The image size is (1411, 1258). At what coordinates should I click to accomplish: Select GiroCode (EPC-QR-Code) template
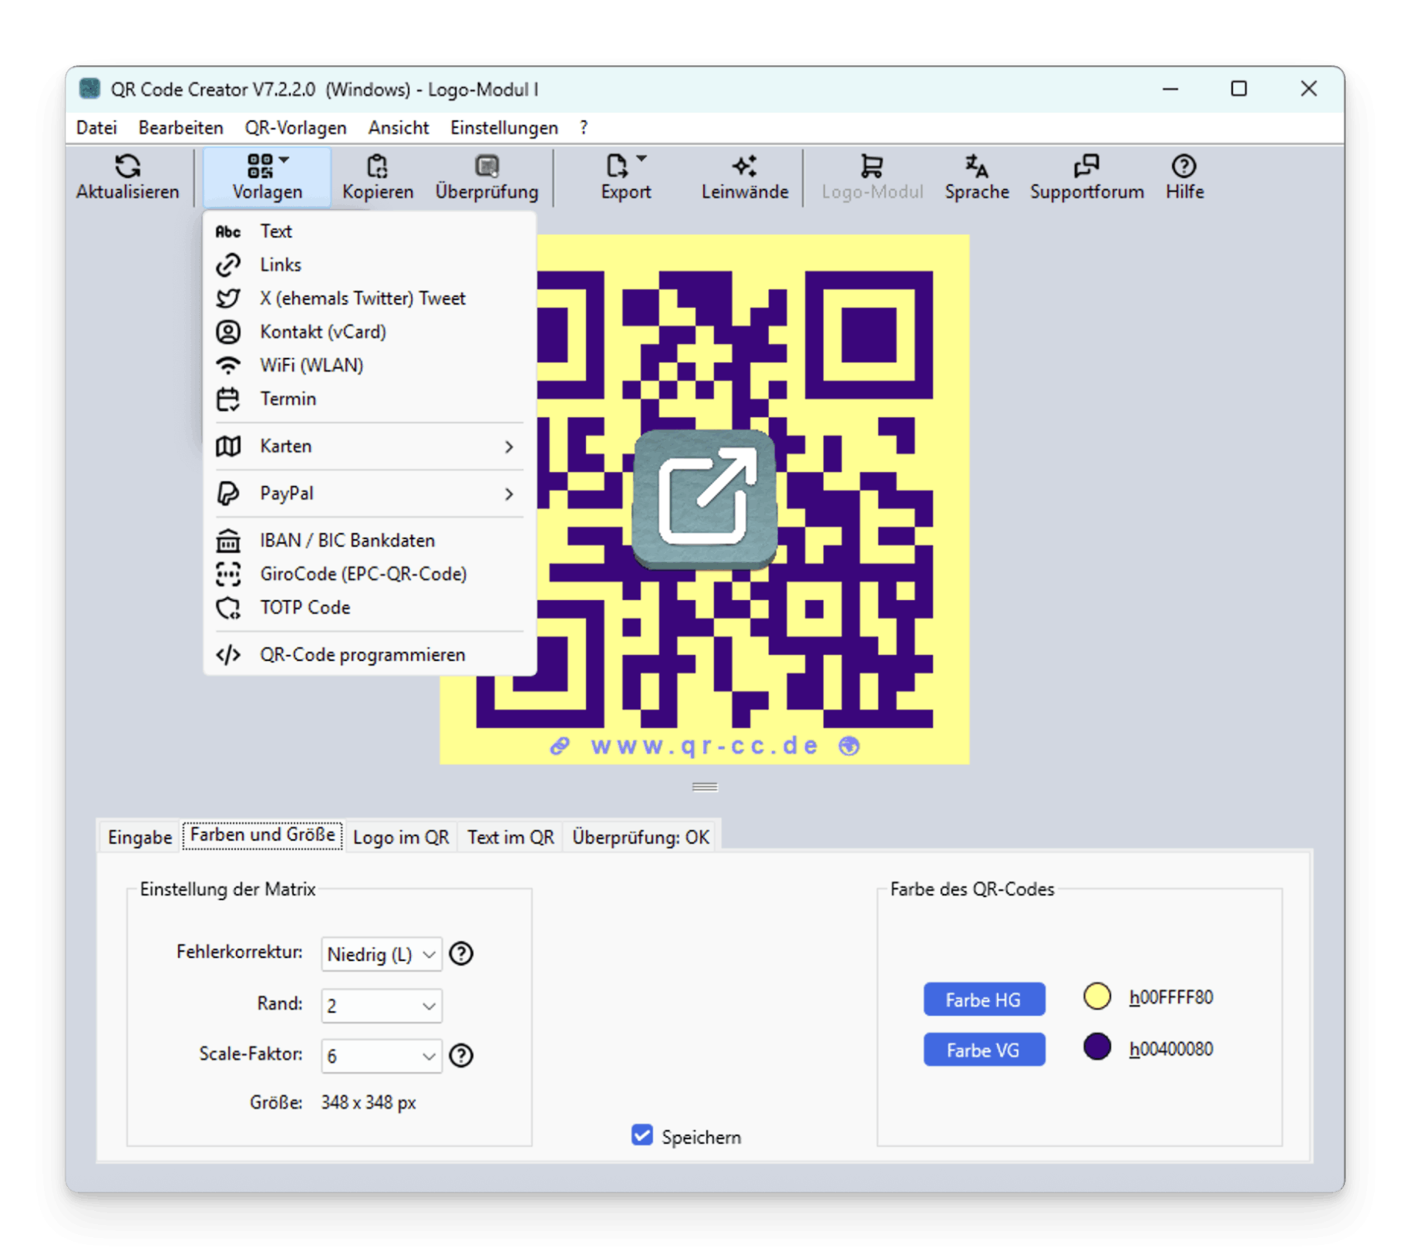tap(369, 574)
